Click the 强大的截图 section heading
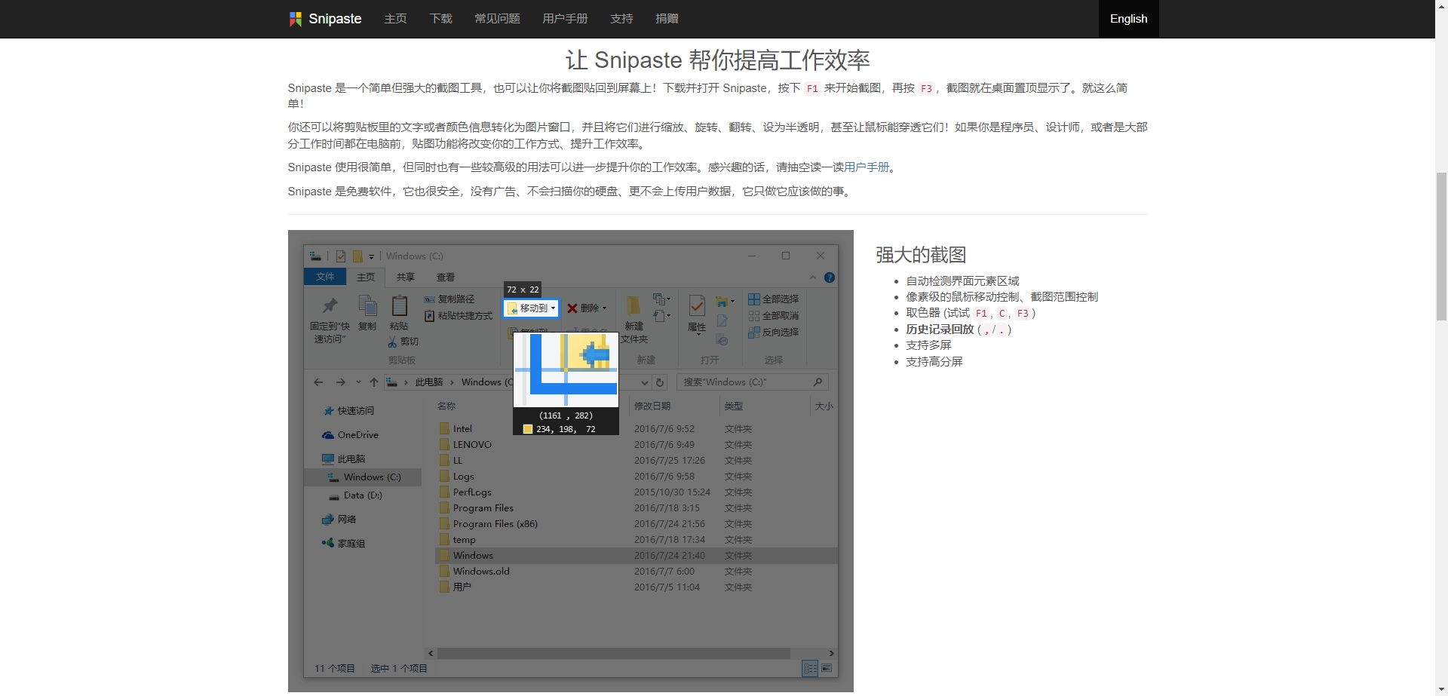1448x696 pixels. click(921, 255)
